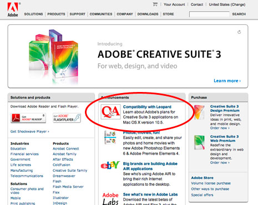Click Get Shockwave Player link
This screenshot has width=258, height=205.
click(29, 131)
